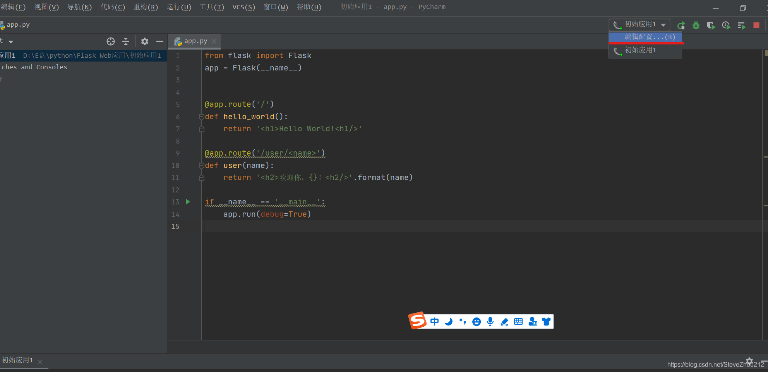Click the app = Flask(__name__) line
768x372 pixels.
tap(253, 68)
